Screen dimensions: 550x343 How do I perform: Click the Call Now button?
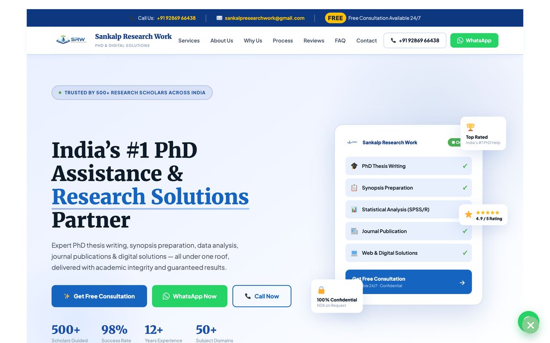tap(262, 296)
